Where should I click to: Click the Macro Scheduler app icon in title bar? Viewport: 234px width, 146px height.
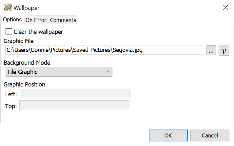click(8, 8)
